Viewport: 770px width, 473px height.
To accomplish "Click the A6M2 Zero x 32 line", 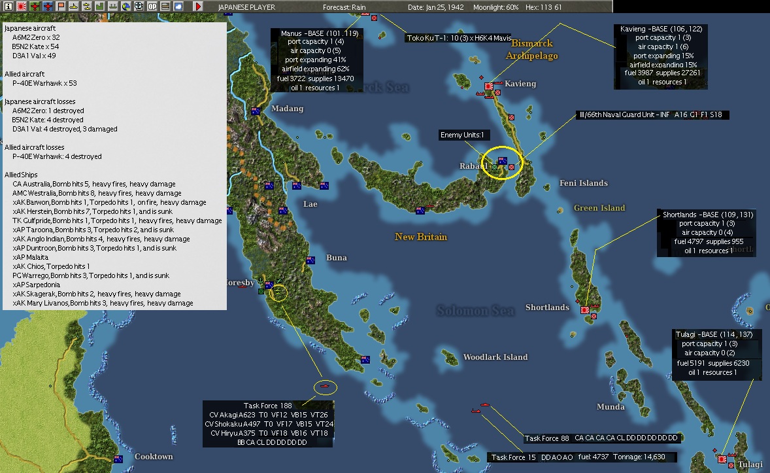I will click(36, 37).
